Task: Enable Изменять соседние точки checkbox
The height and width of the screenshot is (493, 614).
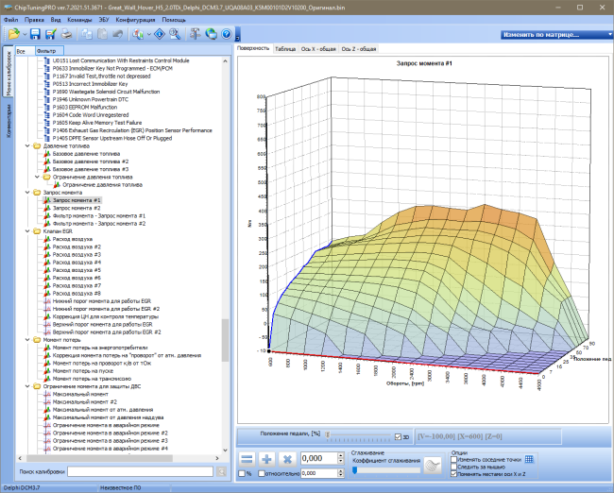Action: (x=453, y=459)
